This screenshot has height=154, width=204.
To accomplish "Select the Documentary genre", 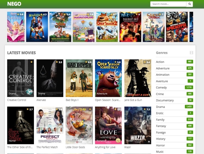I will (165, 100).
